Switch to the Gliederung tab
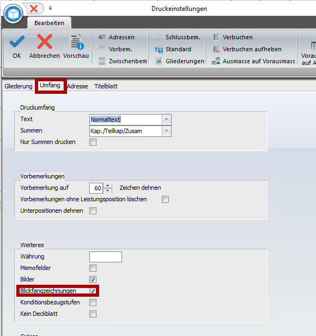 point(19,86)
